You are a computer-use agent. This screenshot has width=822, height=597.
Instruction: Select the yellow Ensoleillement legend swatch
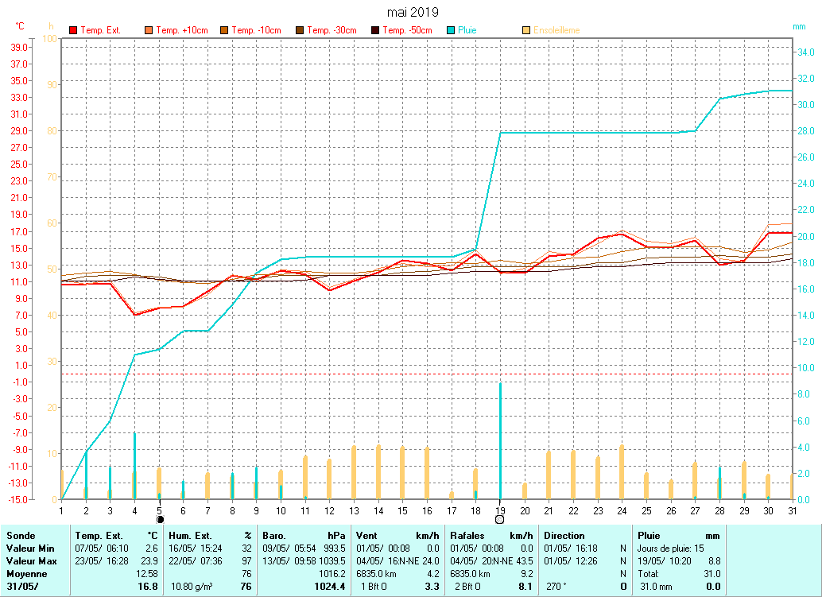tap(526, 30)
